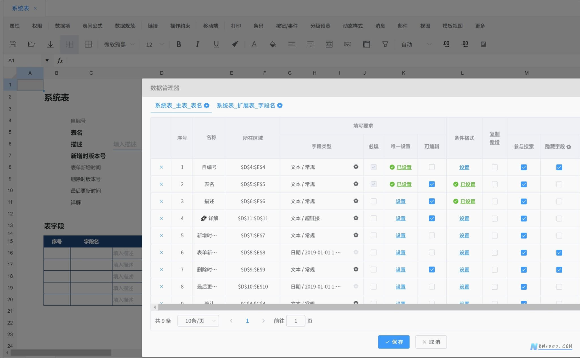Check 复制新增 checkbox for 描述 row
Screen dimensions: 580x358
tap(494, 201)
